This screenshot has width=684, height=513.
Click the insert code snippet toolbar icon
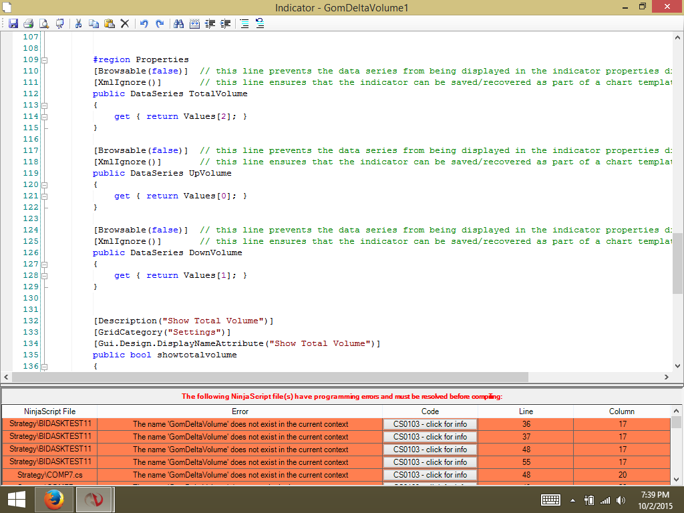point(194,23)
